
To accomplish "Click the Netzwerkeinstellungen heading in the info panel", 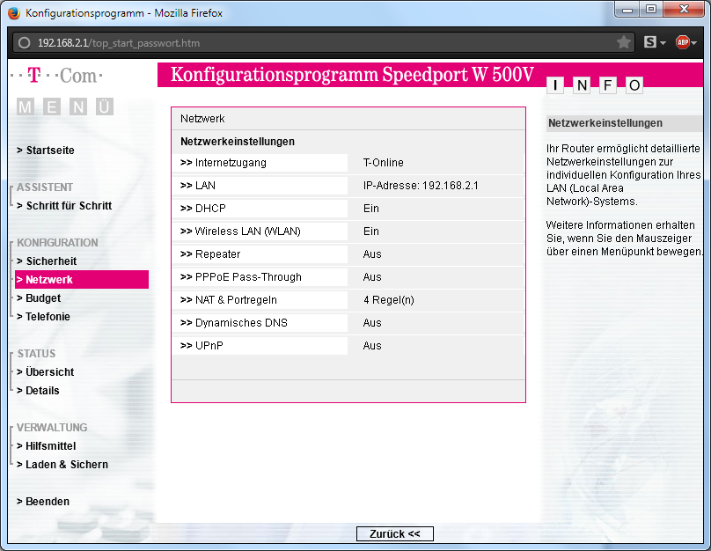I will pyautogui.click(x=605, y=123).
